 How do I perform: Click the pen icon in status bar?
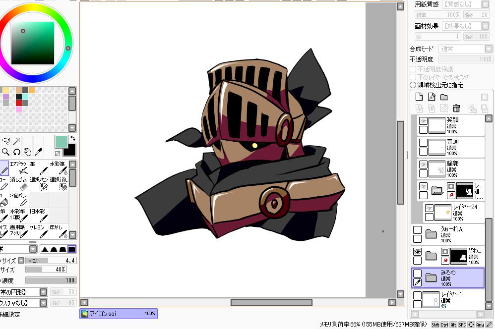(489, 325)
